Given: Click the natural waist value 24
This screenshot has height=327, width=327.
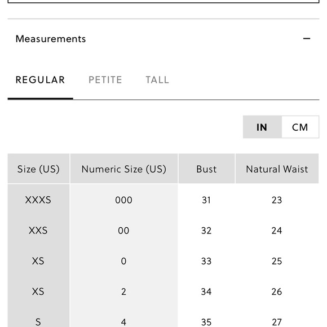Looking at the screenshot, I should [277, 231].
